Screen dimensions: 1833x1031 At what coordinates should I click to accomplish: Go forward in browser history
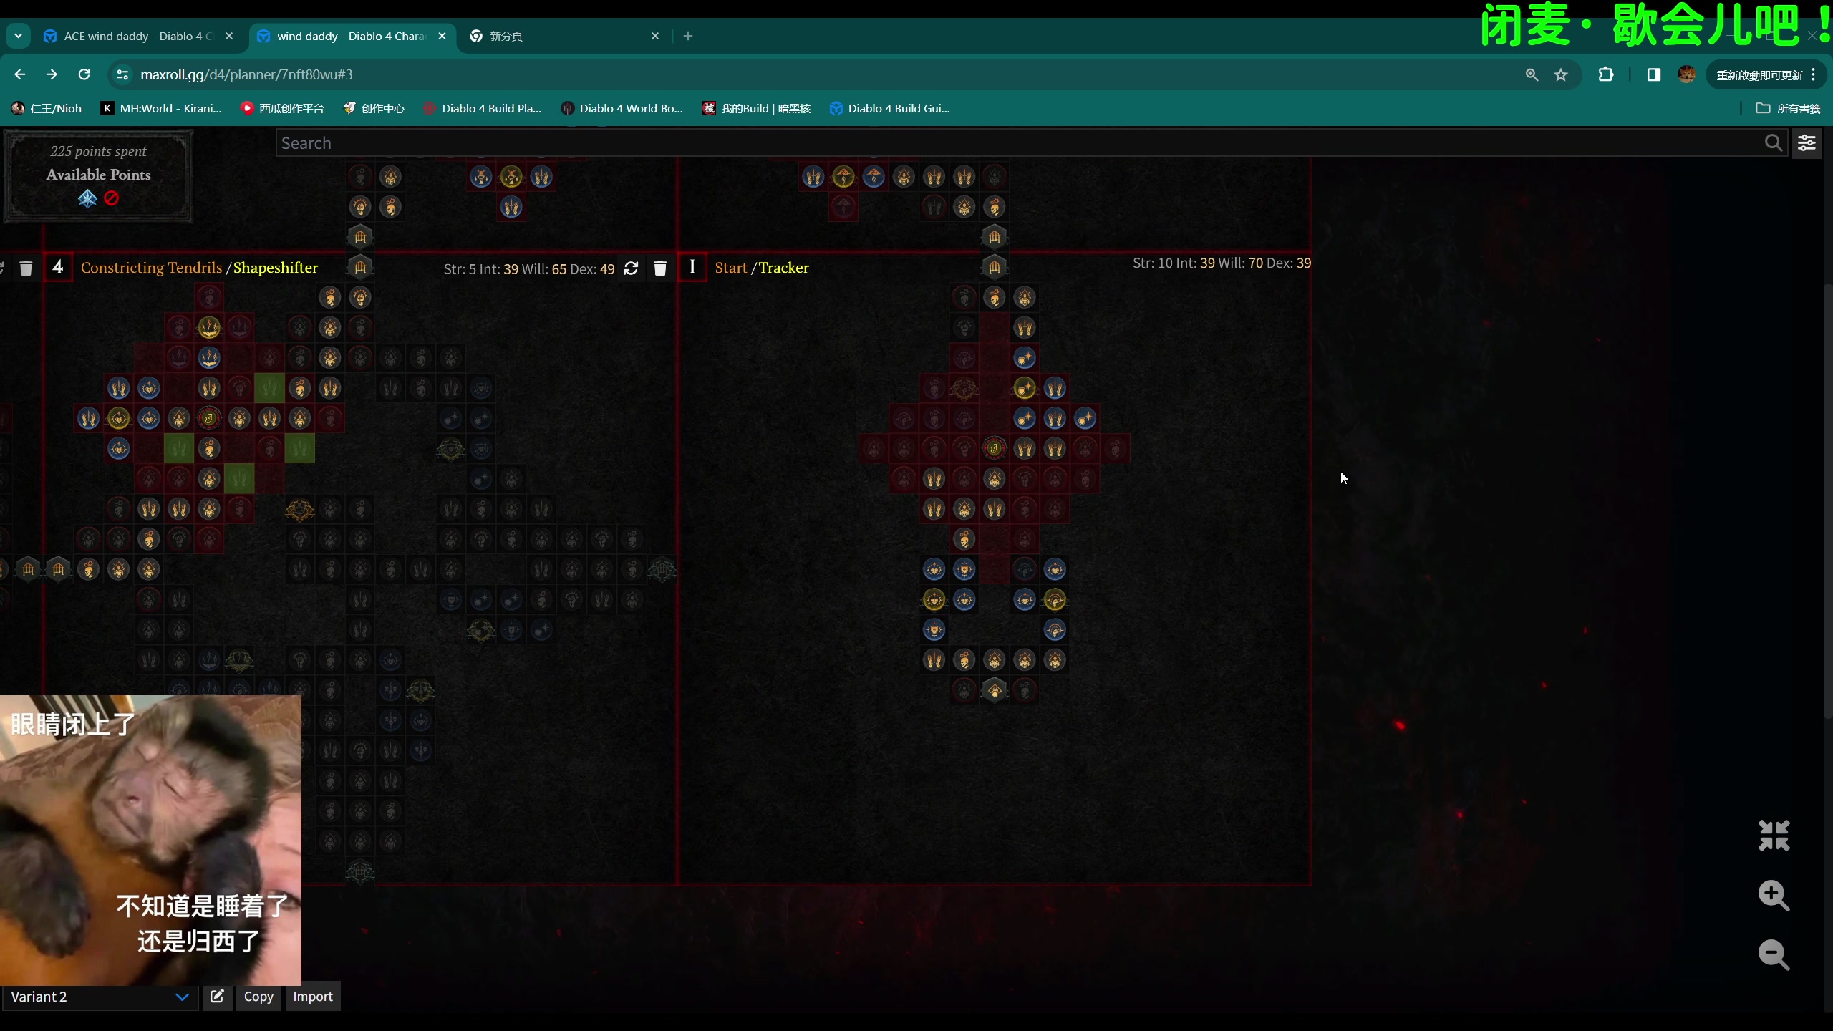52,74
